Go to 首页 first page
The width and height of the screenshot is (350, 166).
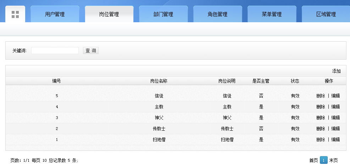tap(313, 160)
